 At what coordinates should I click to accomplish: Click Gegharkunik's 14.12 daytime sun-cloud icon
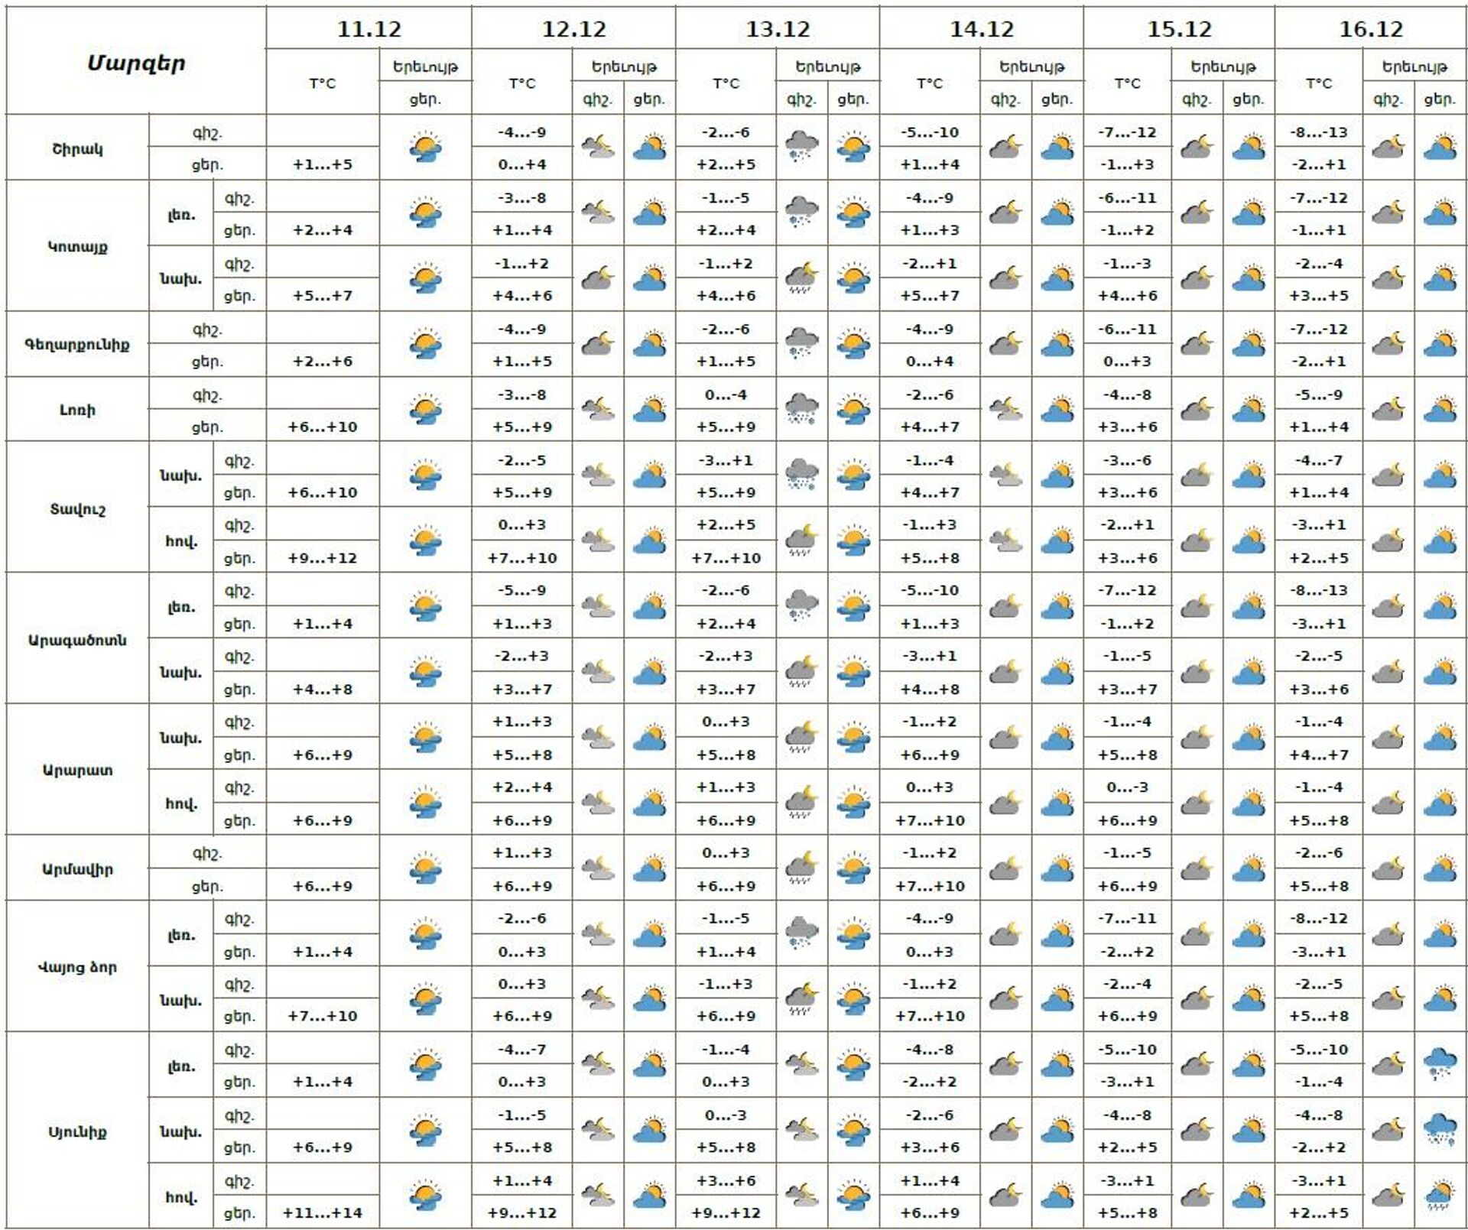[x=1057, y=344]
